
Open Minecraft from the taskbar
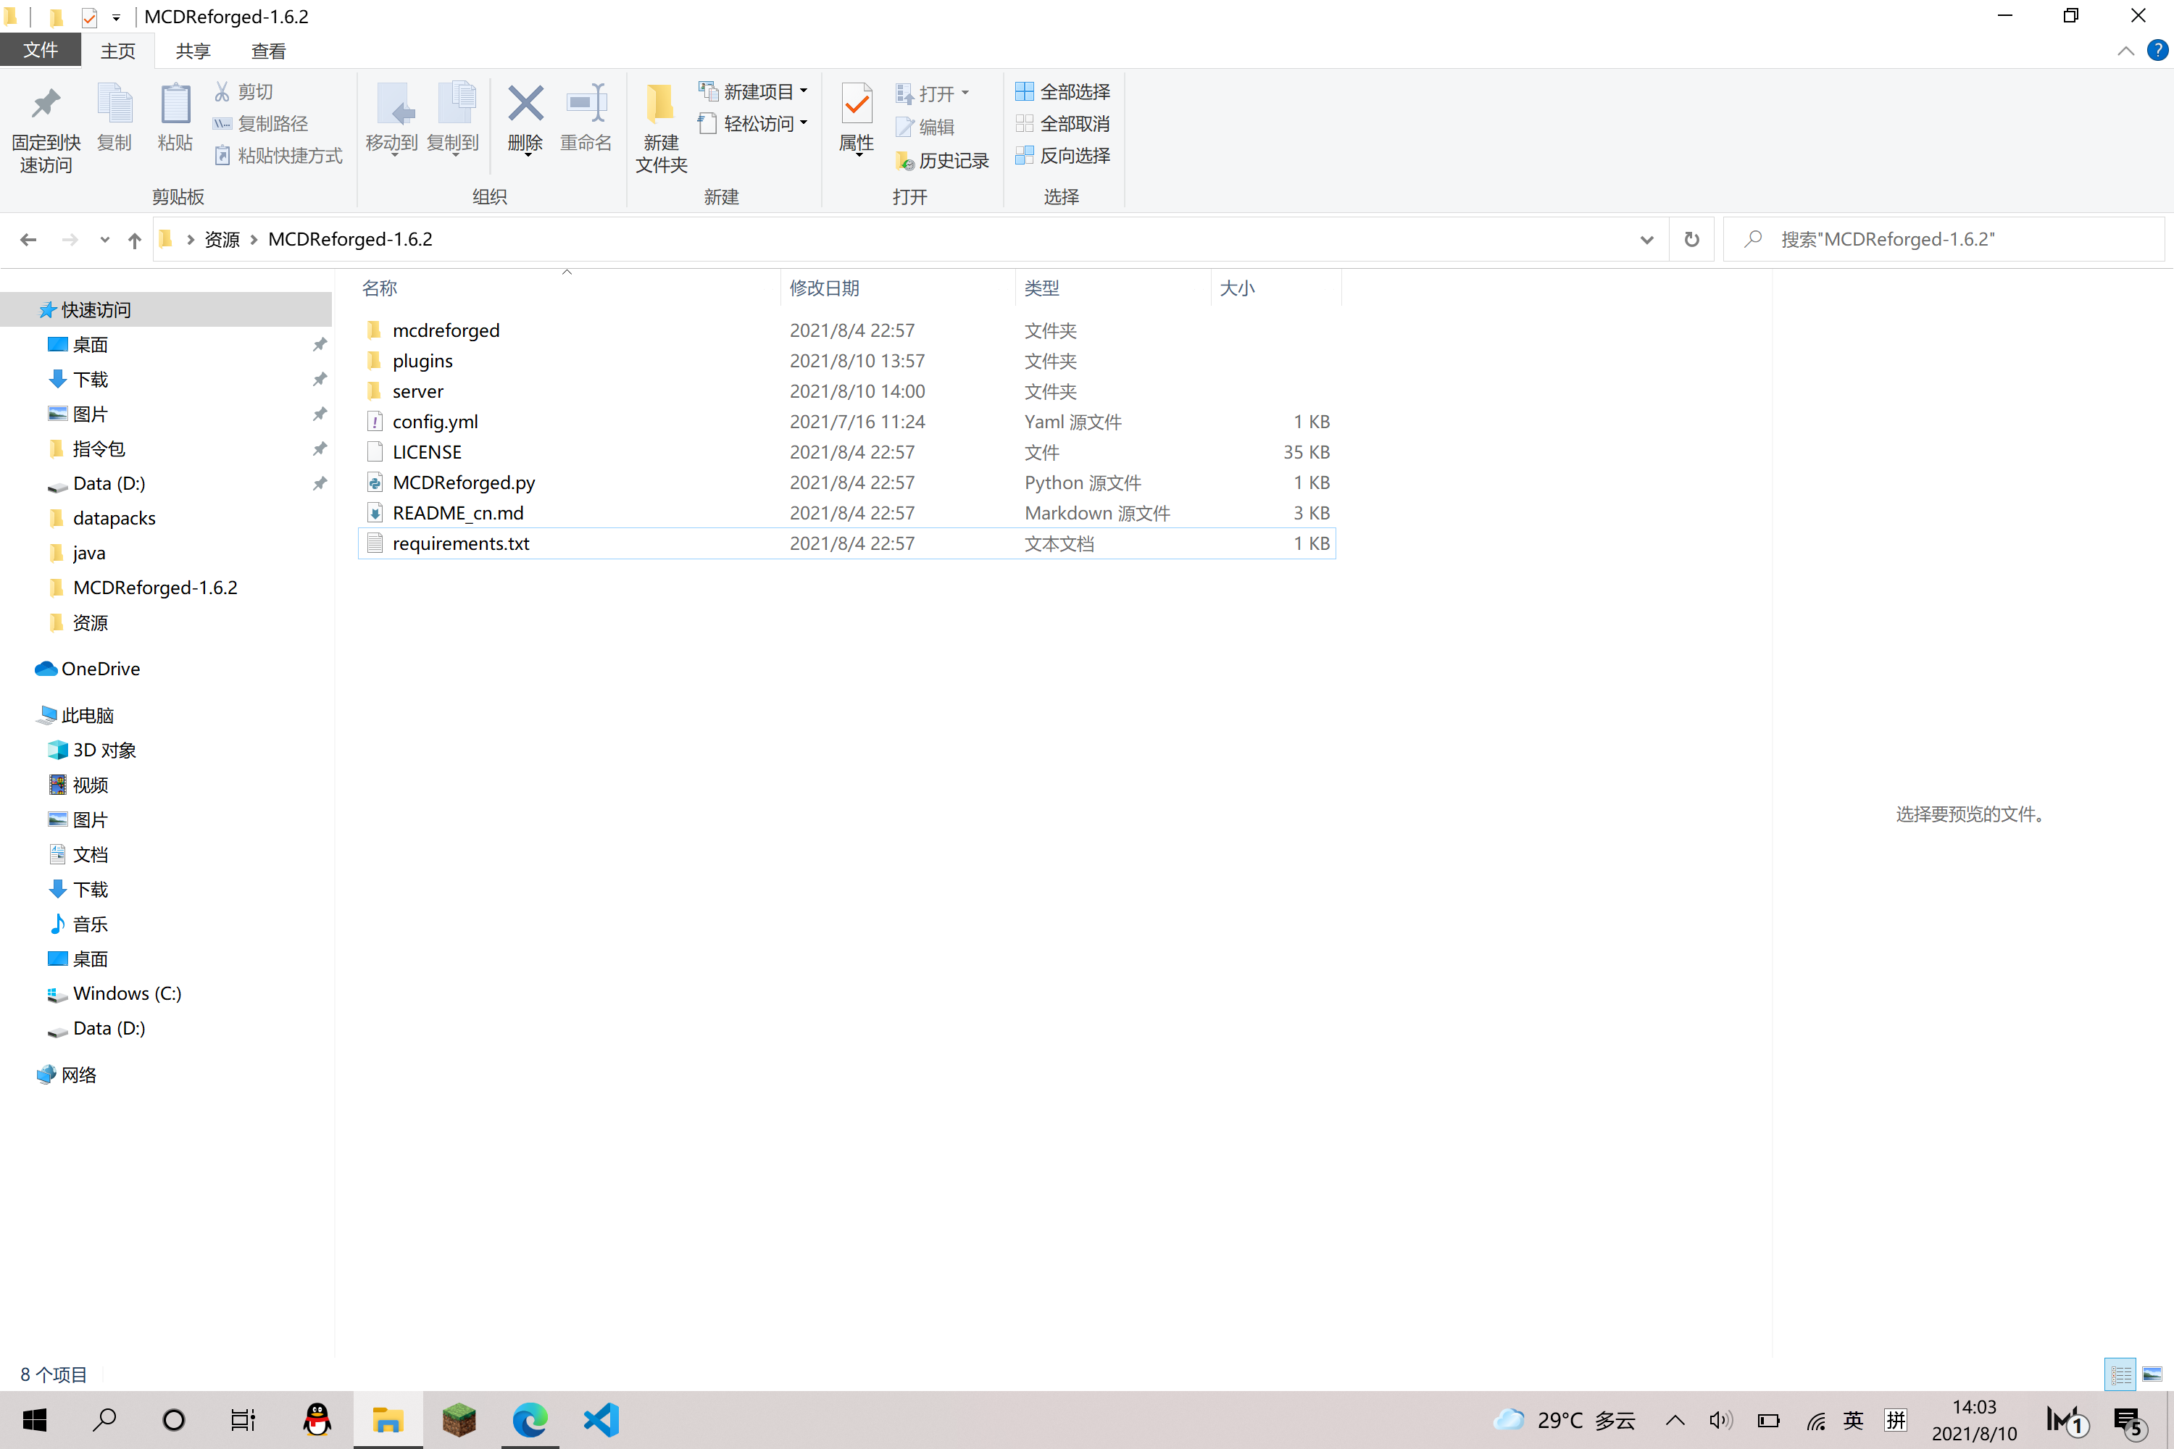tap(459, 1419)
